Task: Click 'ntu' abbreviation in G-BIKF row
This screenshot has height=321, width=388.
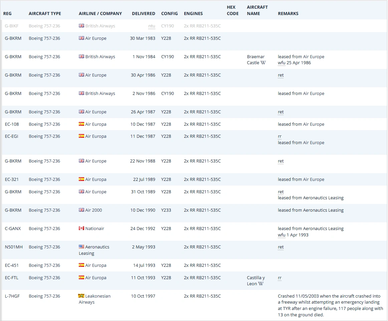Action: pyautogui.click(x=152, y=26)
